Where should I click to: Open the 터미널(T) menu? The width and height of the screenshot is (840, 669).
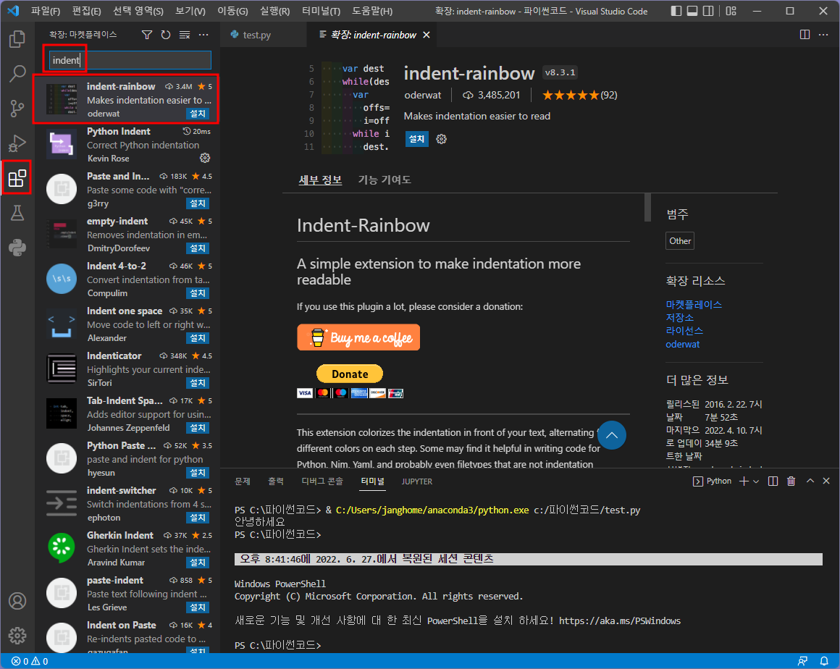(x=321, y=11)
